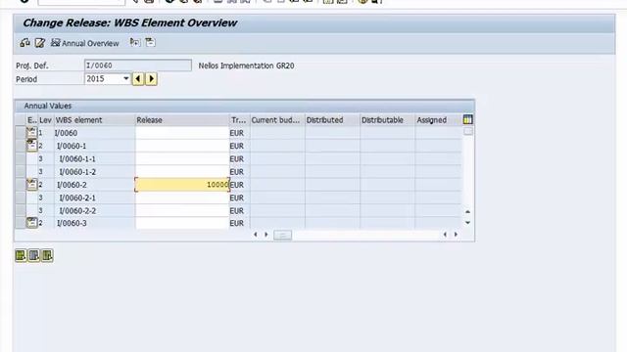The image size is (627, 352).
Task: Collapse the I/0060-2 node icon
Action: [31, 185]
